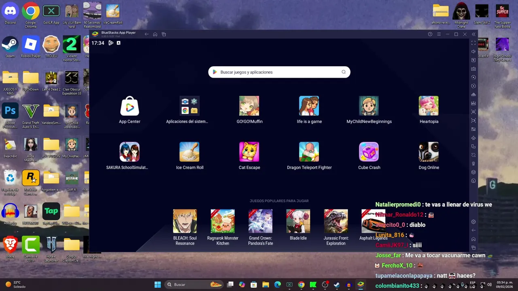
Task: Launch life is a game app
Action: pos(309,110)
